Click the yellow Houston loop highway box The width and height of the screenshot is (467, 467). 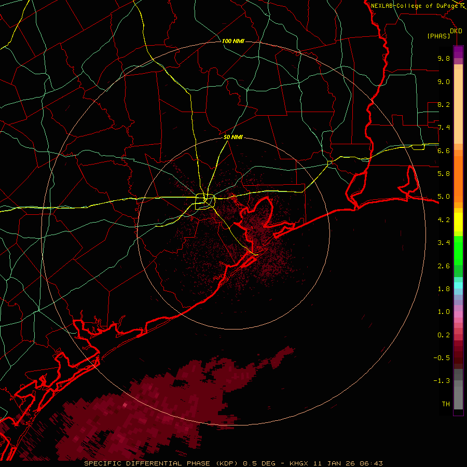coord(205,202)
